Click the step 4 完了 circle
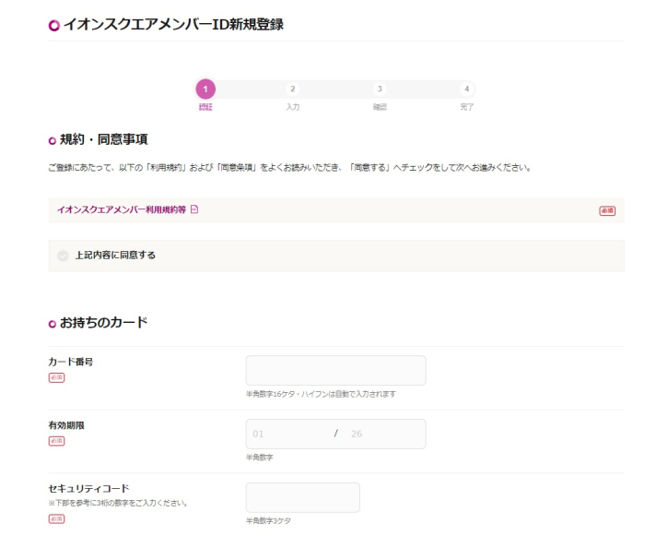Screen dimensions: 645x536 467,89
